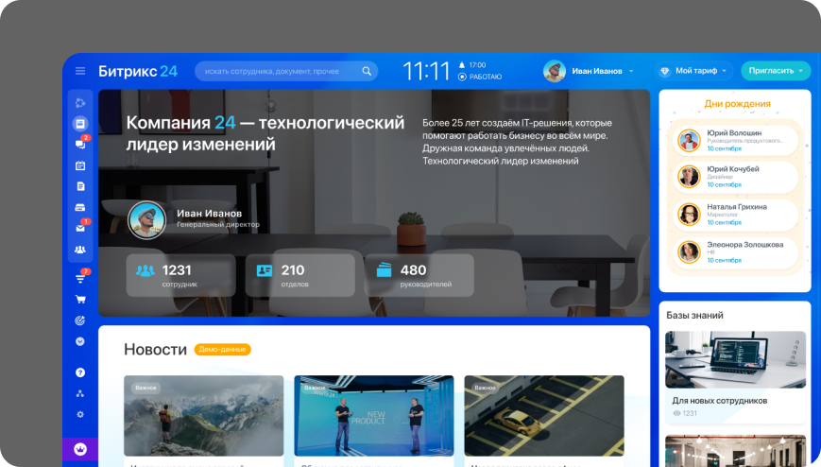Open the 480 руководителей card
The image size is (821, 467).
tap(419, 275)
